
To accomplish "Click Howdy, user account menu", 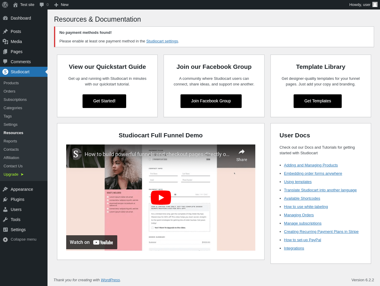I will point(363,5).
